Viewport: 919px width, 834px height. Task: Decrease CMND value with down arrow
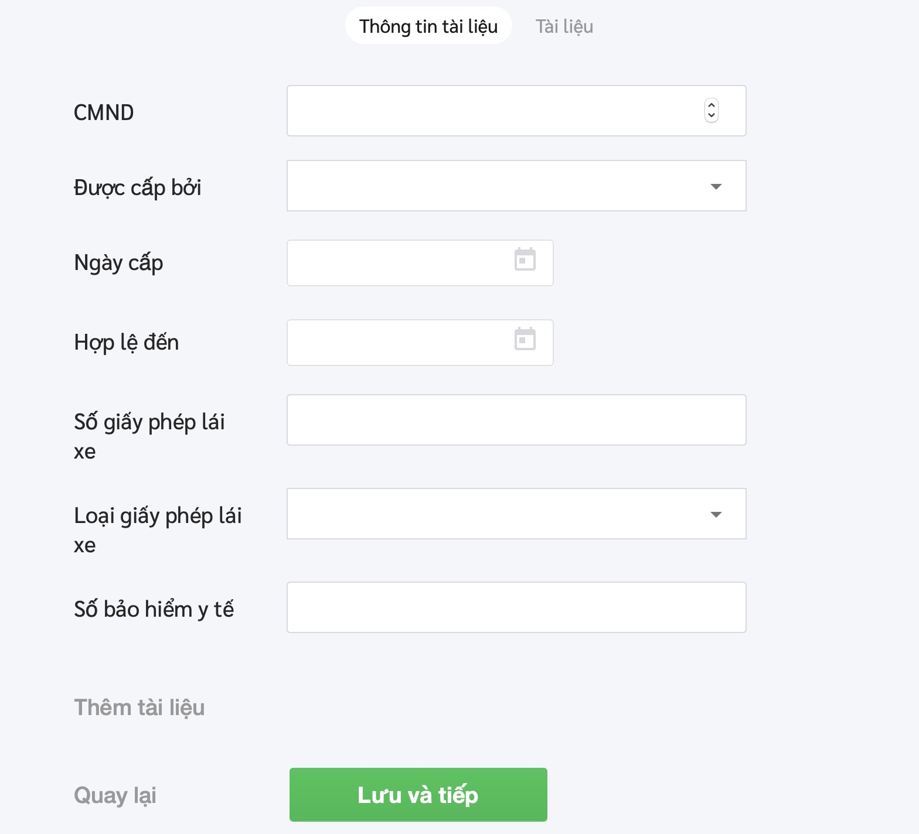[712, 115]
